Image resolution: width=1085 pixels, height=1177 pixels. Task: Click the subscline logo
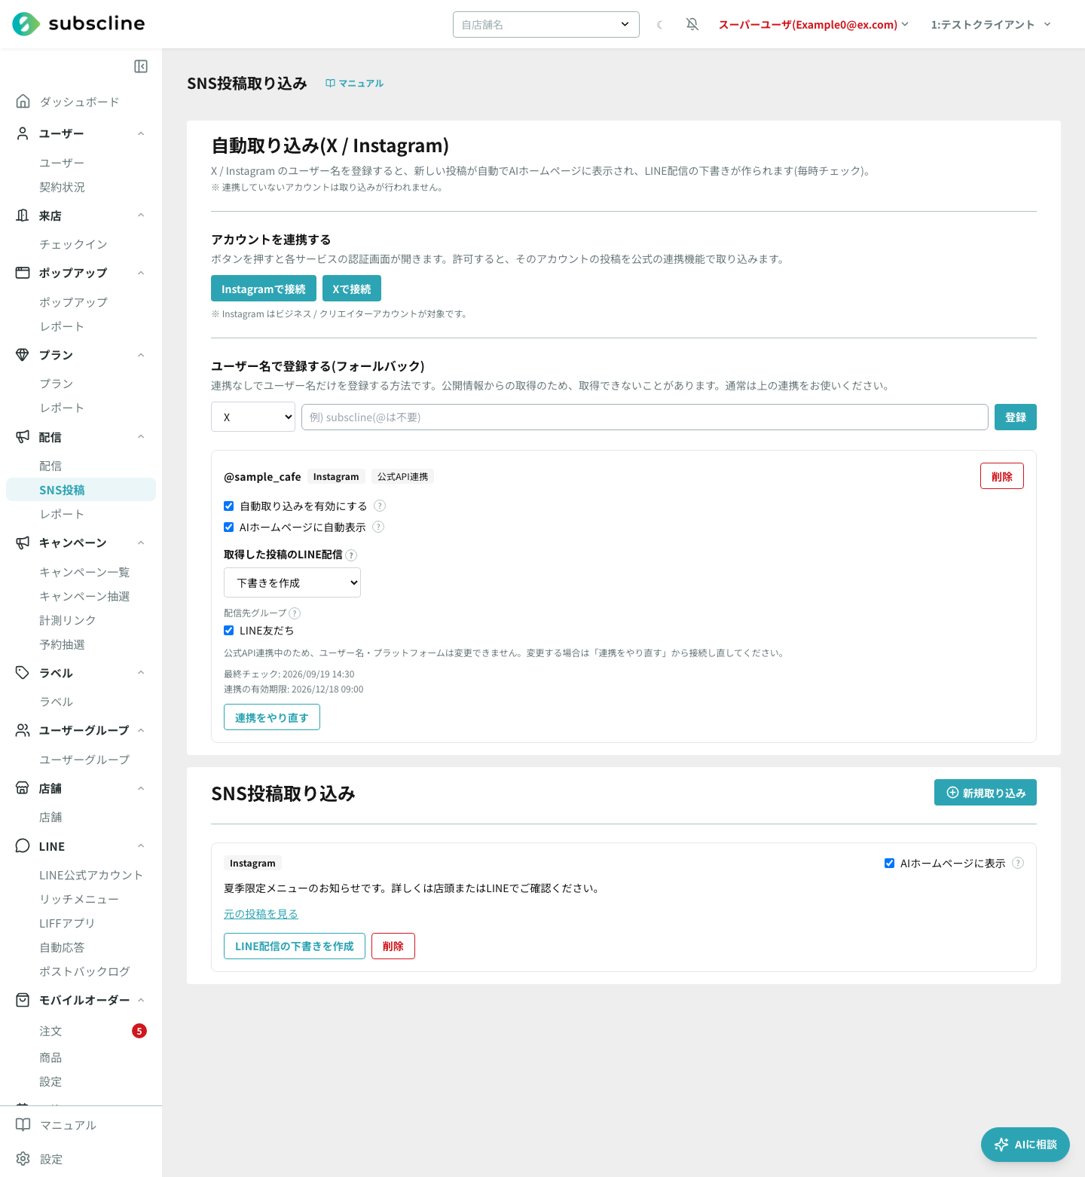(78, 24)
